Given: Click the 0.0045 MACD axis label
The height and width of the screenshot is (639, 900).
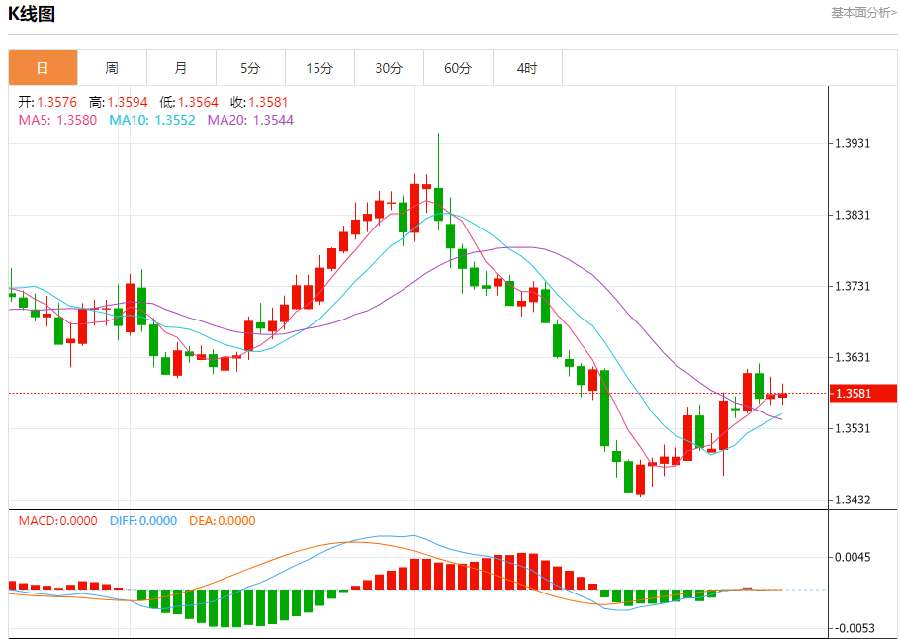Looking at the screenshot, I should 853,557.
